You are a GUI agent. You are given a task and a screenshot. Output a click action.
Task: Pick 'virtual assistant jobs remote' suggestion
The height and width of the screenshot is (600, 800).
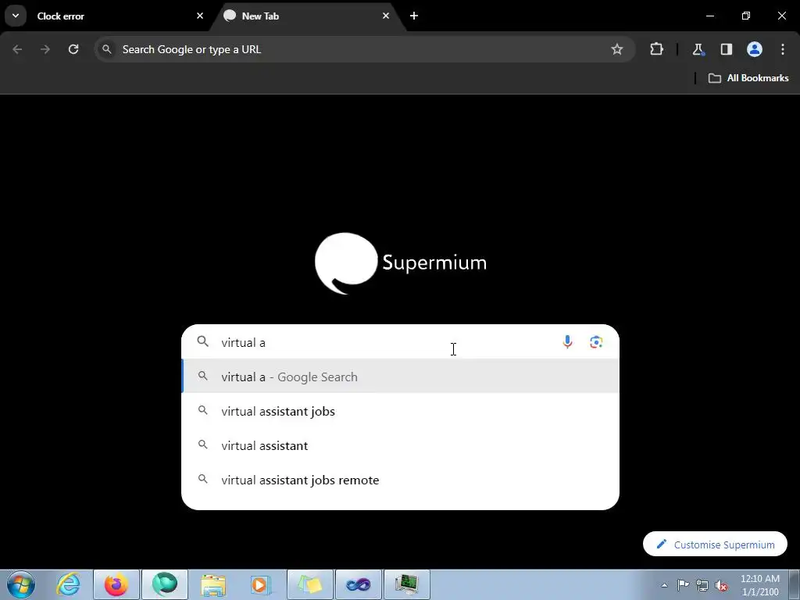(401, 480)
